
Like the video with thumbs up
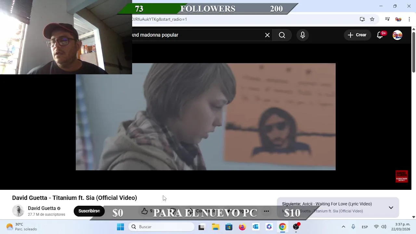pyautogui.click(x=145, y=211)
